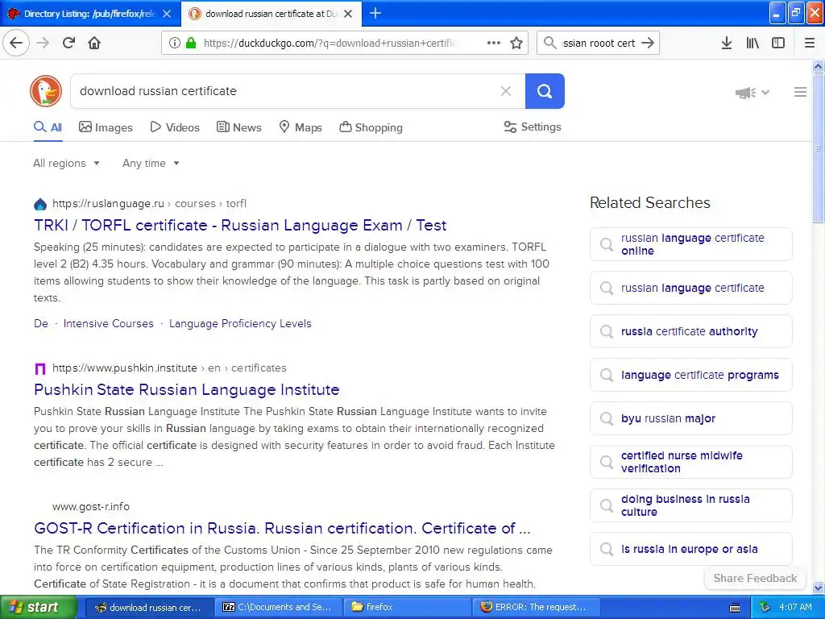Bookmark this page with the star
This screenshot has width=825, height=619.
pos(516,43)
